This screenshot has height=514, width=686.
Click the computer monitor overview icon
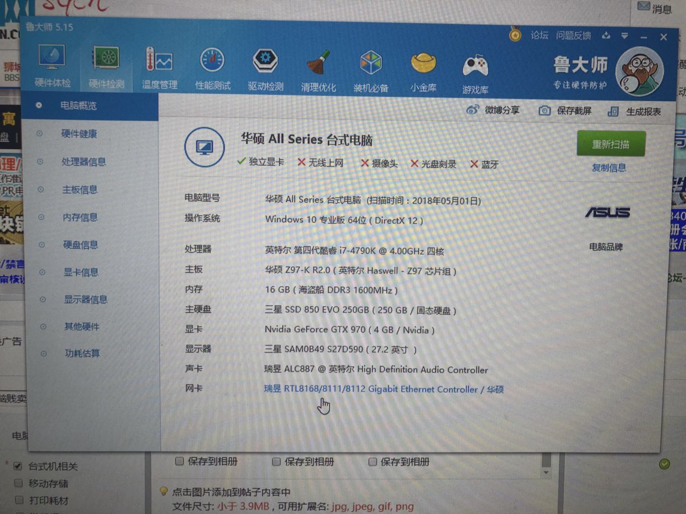tap(204, 147)
